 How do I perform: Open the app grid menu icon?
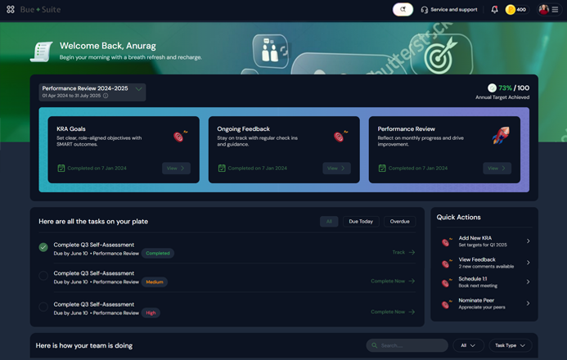point(11,10)
